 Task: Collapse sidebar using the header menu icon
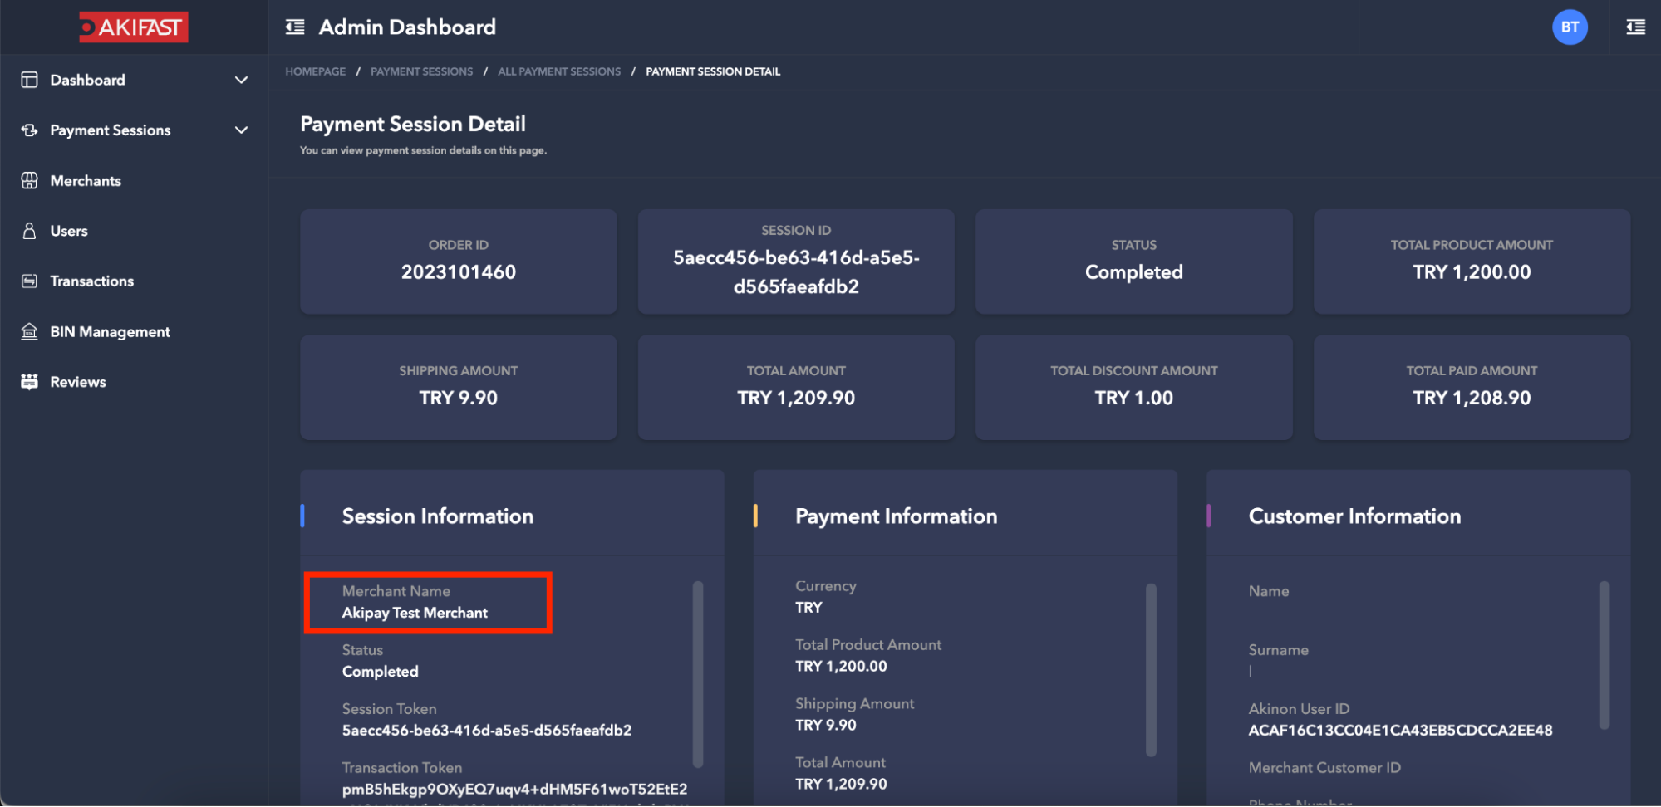[x=295, y=27]
